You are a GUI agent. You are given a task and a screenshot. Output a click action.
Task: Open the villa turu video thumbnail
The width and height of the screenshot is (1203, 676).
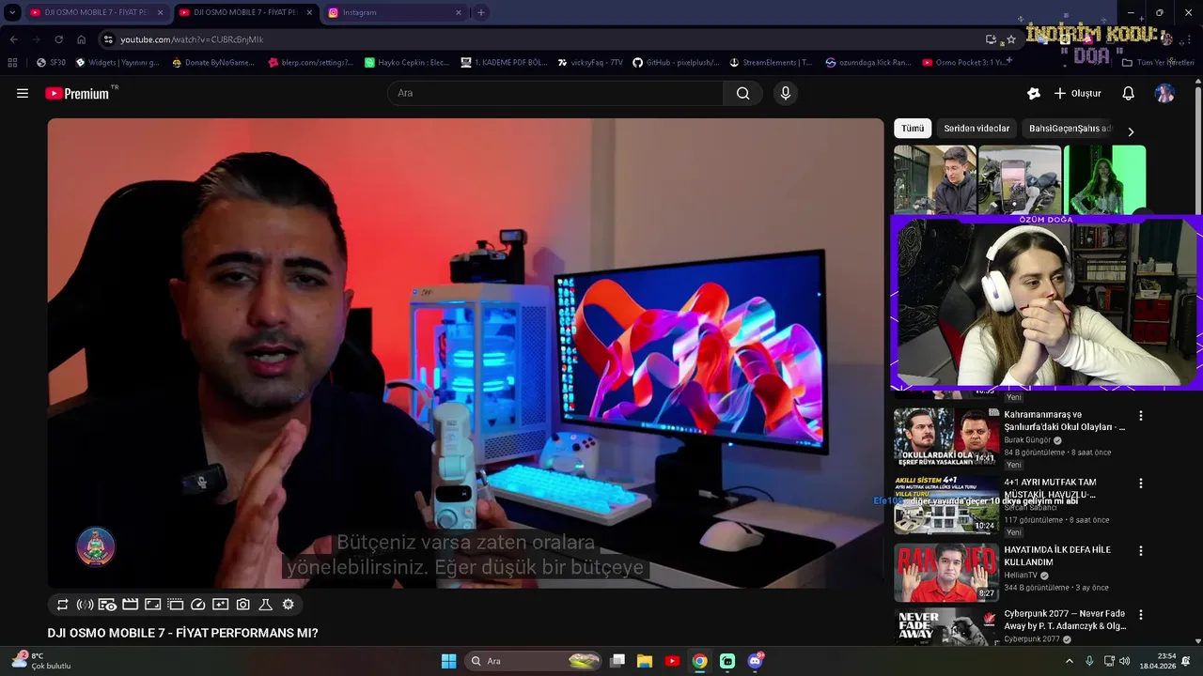pos(946,505)
